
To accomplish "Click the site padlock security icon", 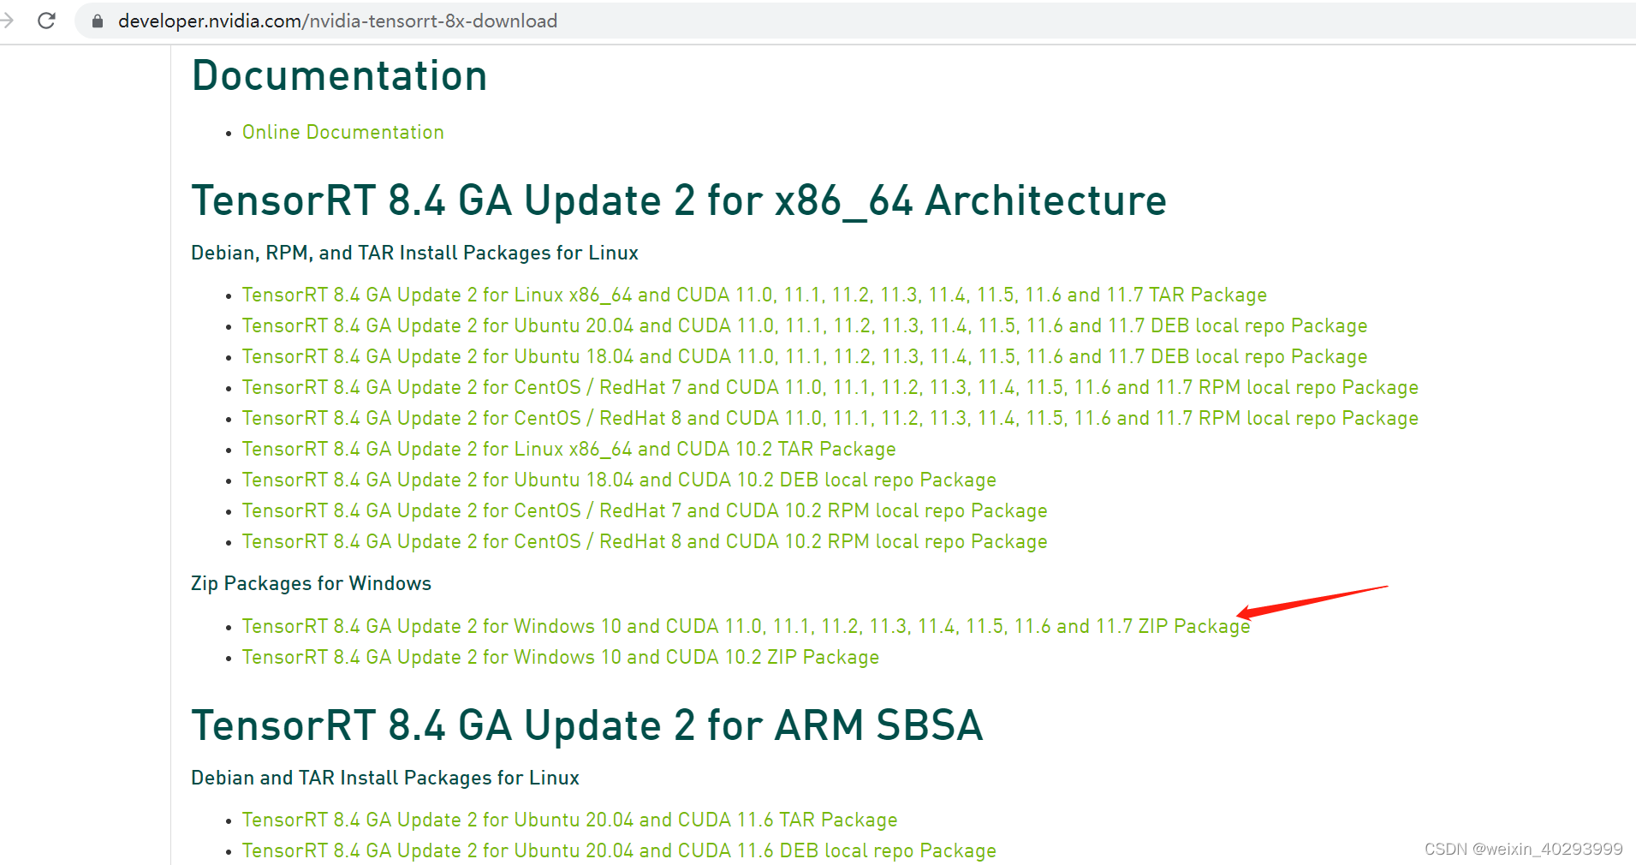I will [98, 21].
